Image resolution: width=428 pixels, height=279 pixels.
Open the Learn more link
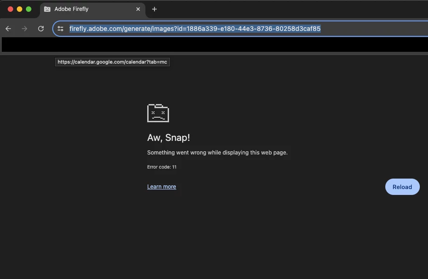coord(162,187)
